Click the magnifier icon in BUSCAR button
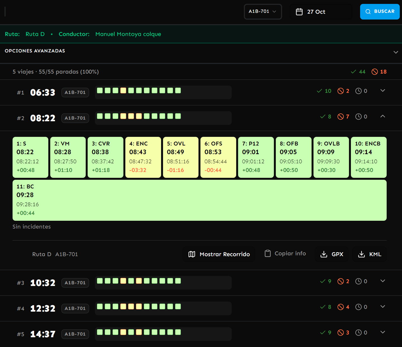 (x=368, y=11)
